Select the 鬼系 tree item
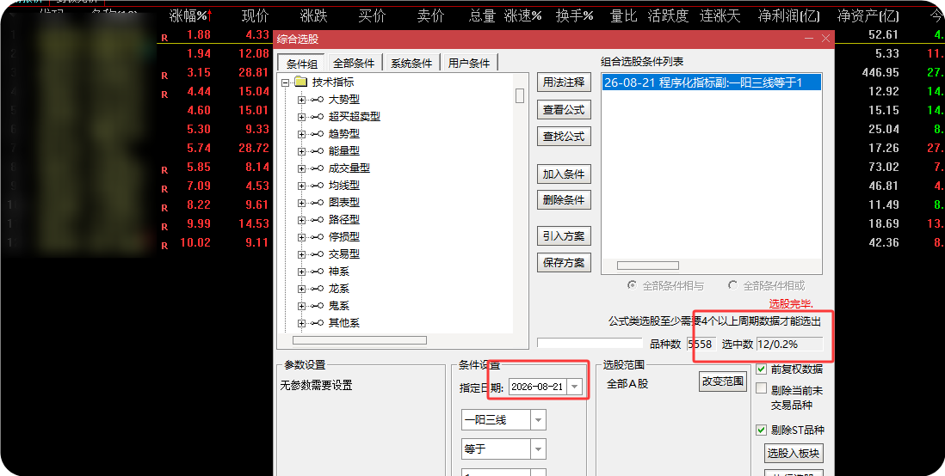 (x=339, y=306)
